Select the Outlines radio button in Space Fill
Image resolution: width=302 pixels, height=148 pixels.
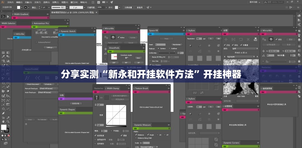169,48
